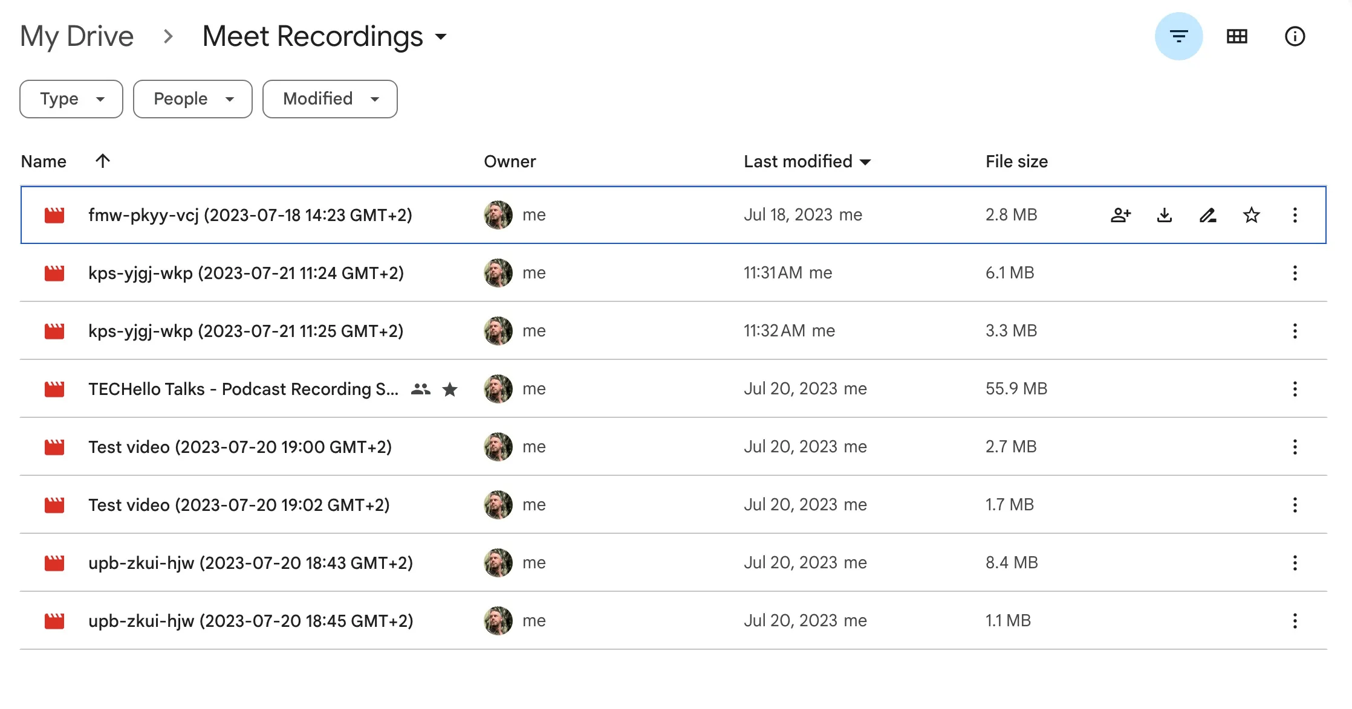Click the video file icon beside TECHello Talks
1352x709 pixels.
click(55, 389)
